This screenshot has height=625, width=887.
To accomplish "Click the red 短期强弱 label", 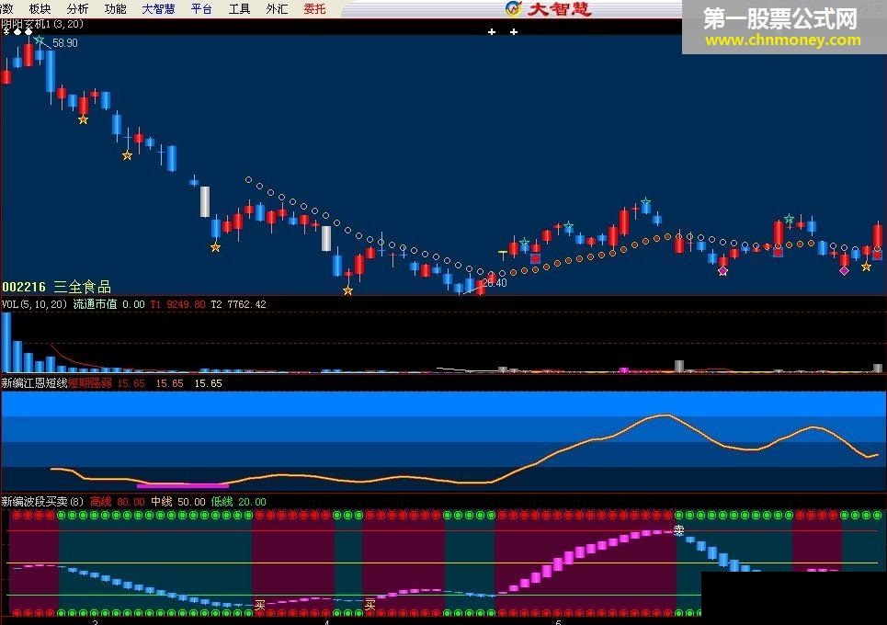I will click(90, 383).
